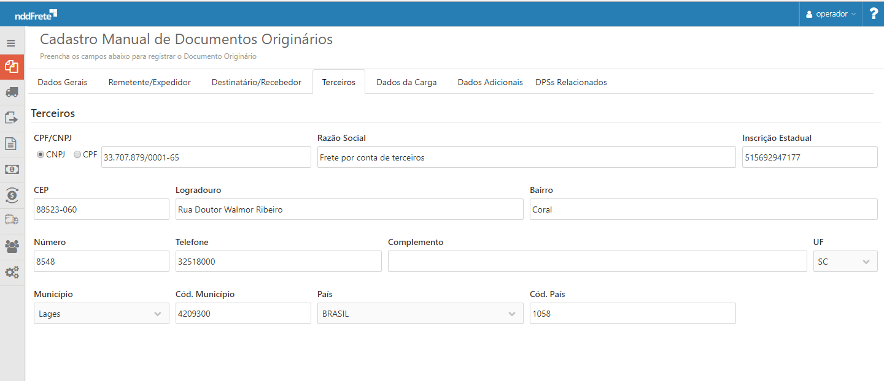Click the nddFrete logo
The width and height of the screenshot is (884, 381).
(36, 14)
